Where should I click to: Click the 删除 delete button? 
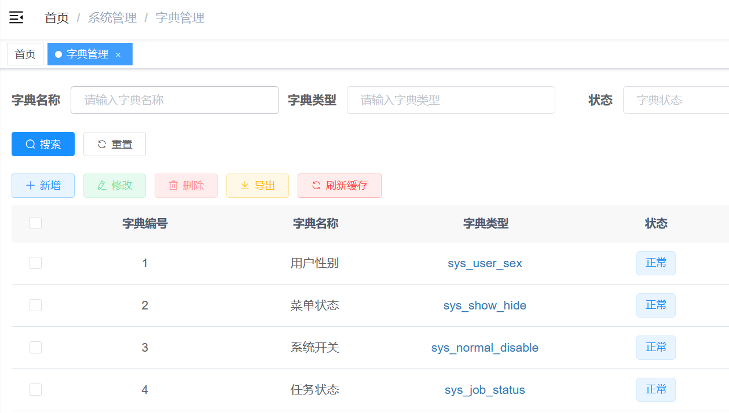(x=186, y=186)
